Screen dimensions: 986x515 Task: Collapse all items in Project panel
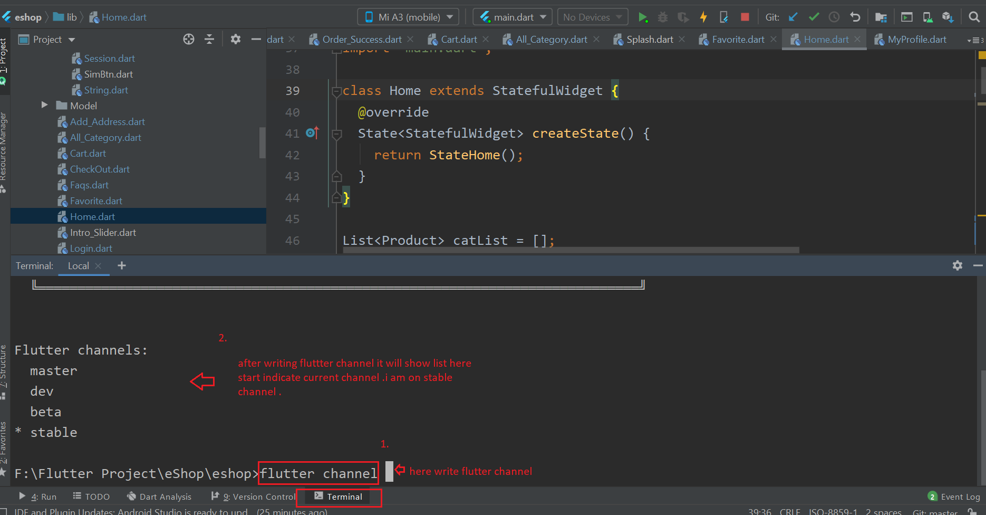click(209, 40)
